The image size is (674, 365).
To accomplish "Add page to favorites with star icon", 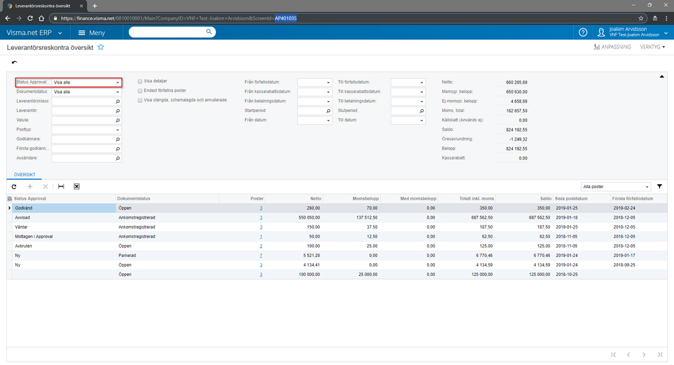I will click(101, 47).
